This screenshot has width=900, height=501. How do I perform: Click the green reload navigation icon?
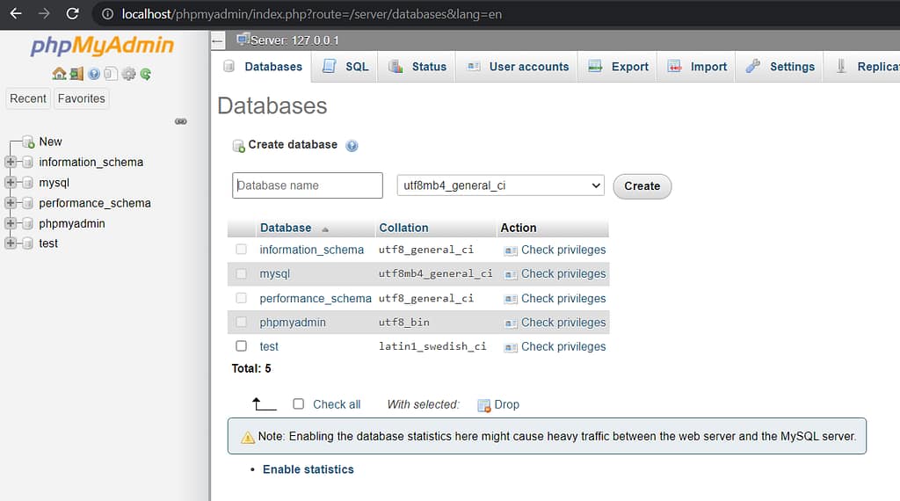click(x=145, y=74)
